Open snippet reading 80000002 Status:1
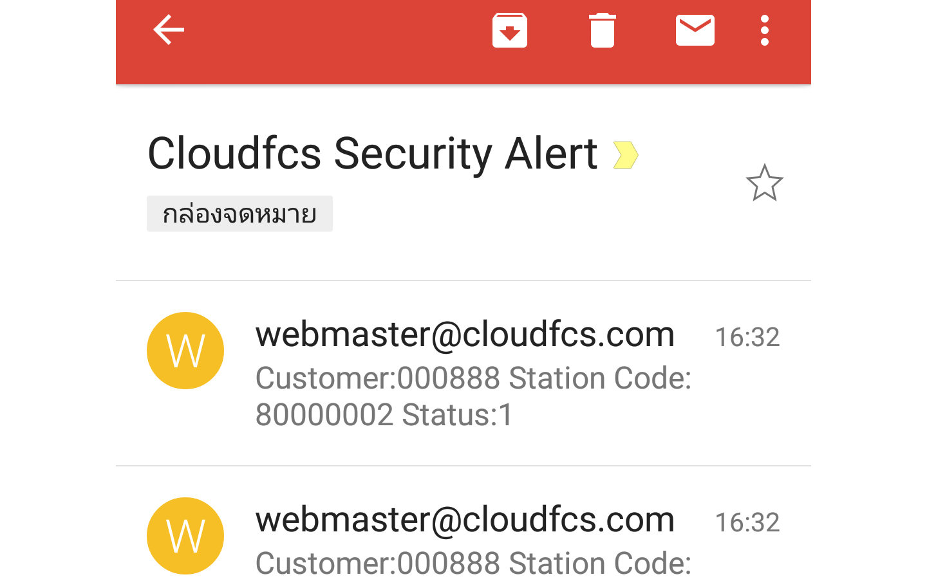The image size is (927, 579). pos(384,415)
